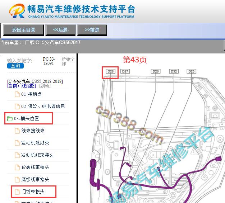
Task: Open 线束接线束 page
Action: point(33,131)
